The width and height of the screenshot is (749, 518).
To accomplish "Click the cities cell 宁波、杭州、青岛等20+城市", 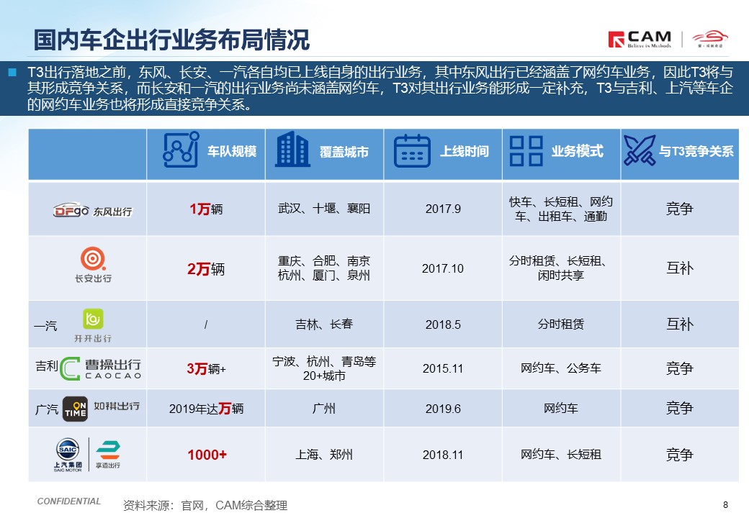I will (324, 368).
